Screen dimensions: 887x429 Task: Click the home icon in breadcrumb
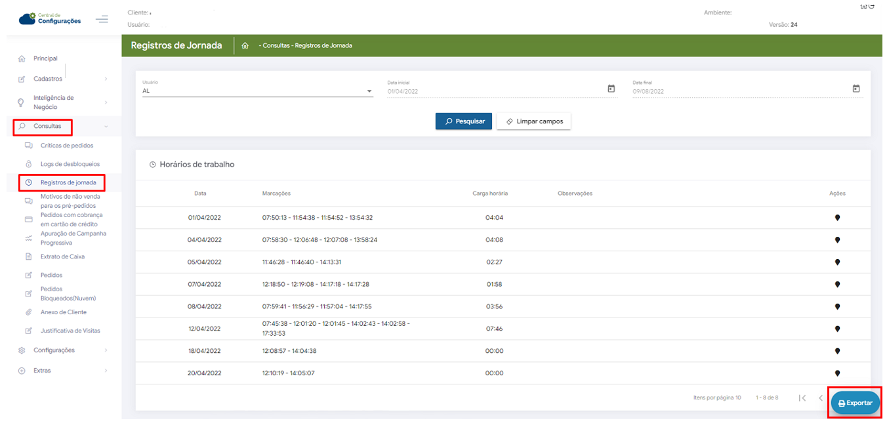pyautogui.click(x=245, y=46)
